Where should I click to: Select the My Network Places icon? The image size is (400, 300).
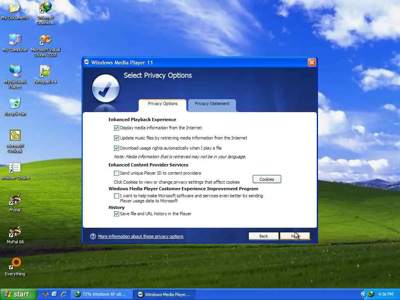coord(15,77)
